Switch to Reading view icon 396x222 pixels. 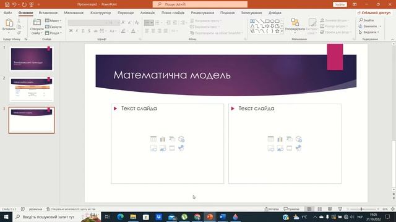[330, 209]
